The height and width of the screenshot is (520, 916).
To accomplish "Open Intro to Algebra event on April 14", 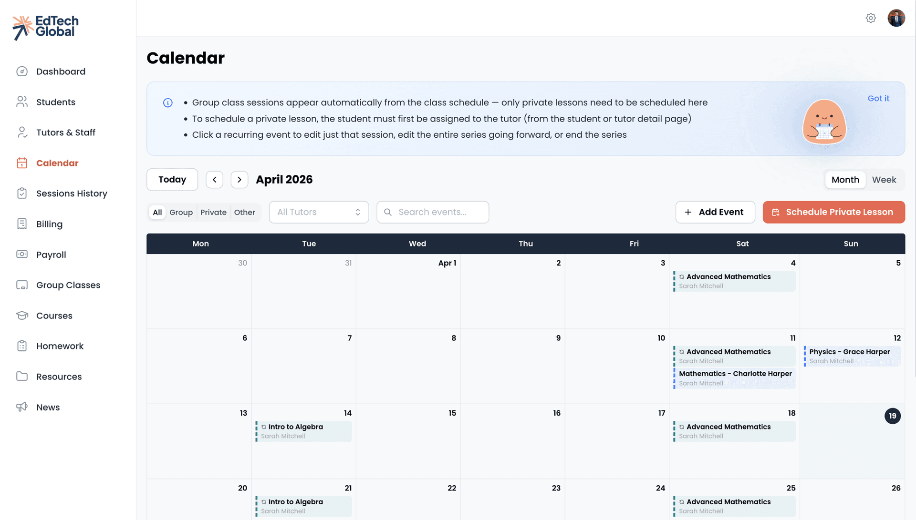I will tap(303, 431).
